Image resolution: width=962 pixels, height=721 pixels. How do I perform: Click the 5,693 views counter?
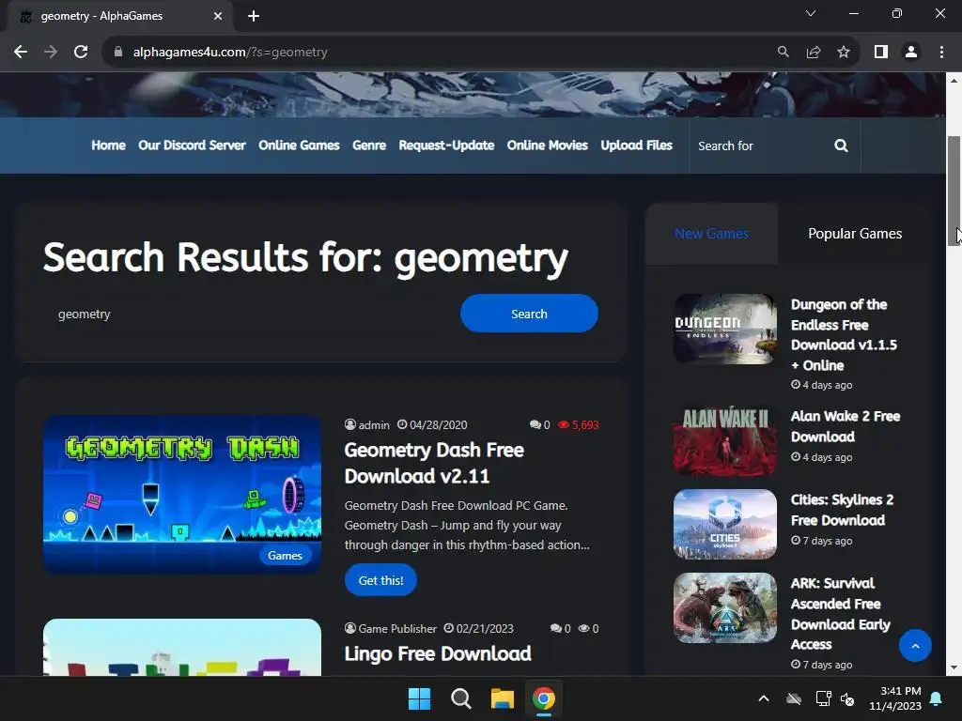[x=578, y=425]
